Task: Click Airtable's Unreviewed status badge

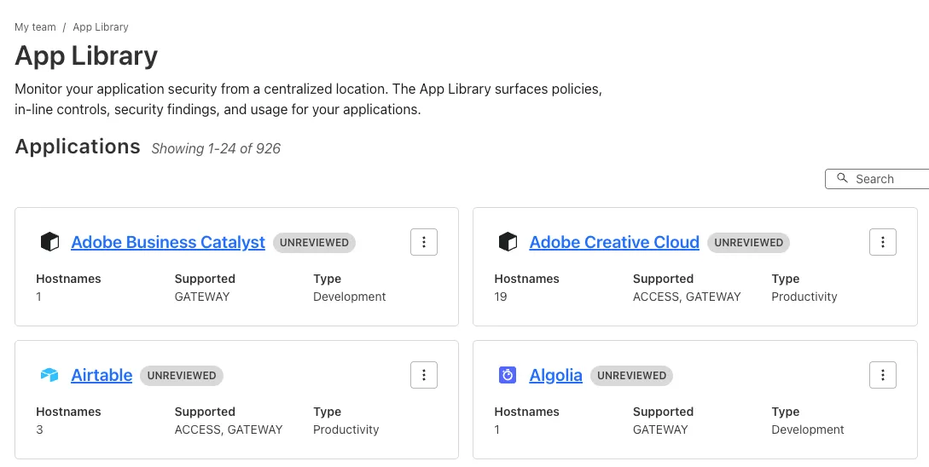Action: point(182,376)
